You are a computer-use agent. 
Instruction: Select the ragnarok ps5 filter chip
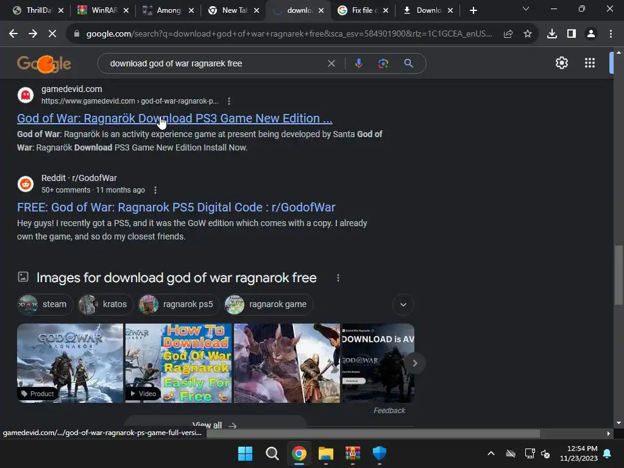point(179,305)
